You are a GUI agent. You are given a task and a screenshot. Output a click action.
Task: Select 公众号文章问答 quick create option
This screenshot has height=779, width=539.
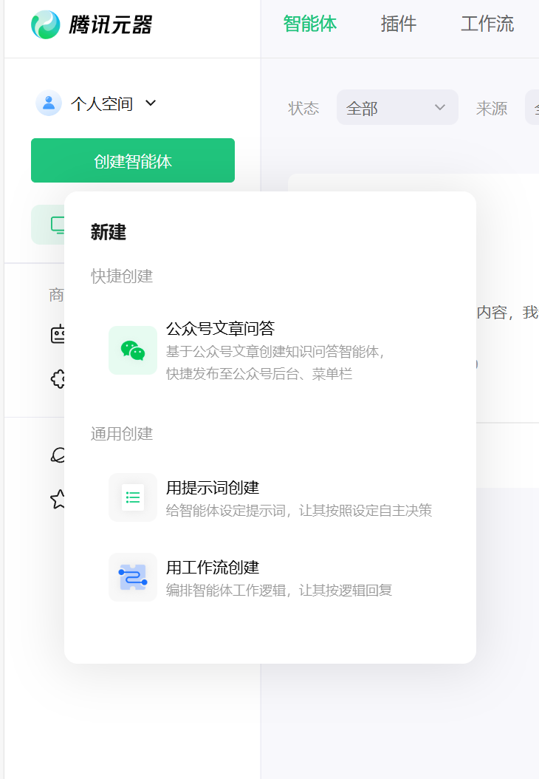tap(270, 350)
